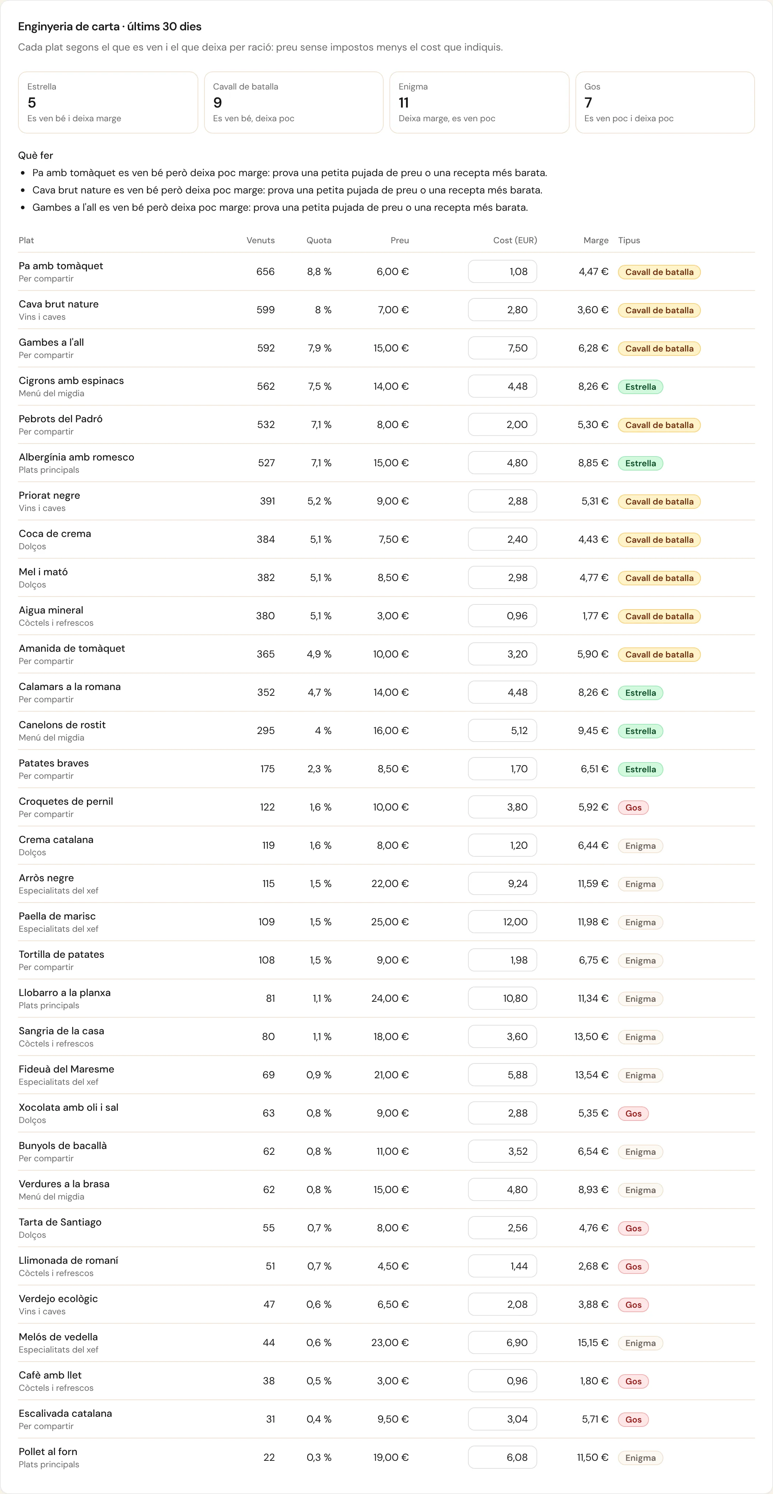The image size is (773, 1494).
Task: Click the Gos badge for Croquetes de pernil
Action: click(x=633, y=807)
